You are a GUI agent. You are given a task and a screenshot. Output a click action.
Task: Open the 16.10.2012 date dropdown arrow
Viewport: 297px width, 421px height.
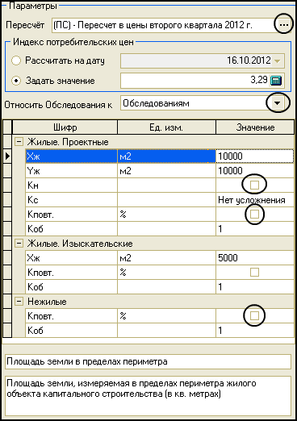(x=277, y=60)
